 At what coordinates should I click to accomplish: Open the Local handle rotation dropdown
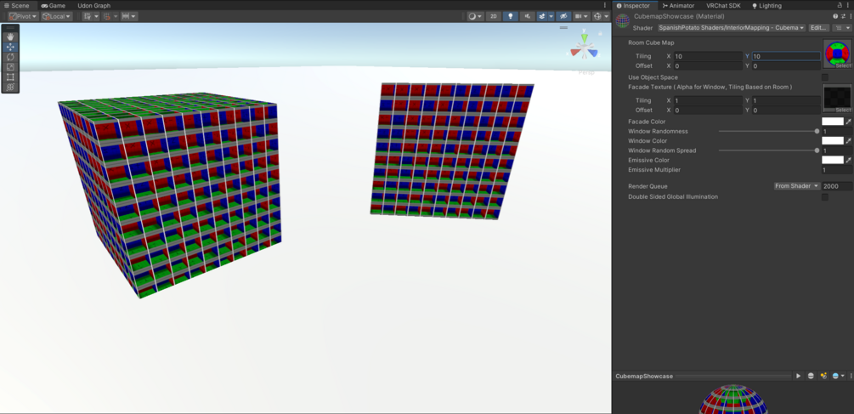(57, 16)
